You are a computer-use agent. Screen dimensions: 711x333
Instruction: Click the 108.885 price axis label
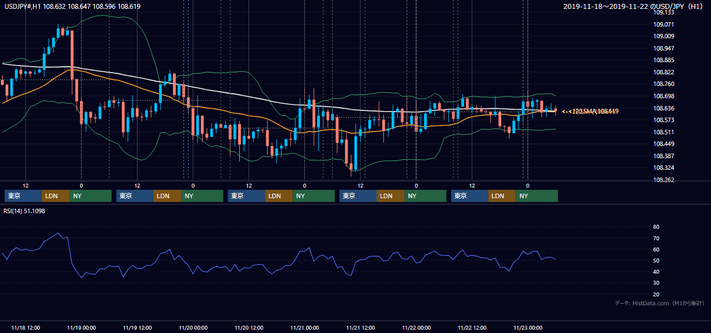tap(663, 60)
